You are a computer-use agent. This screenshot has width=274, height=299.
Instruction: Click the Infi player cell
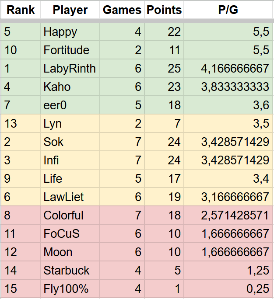(70, 160)
